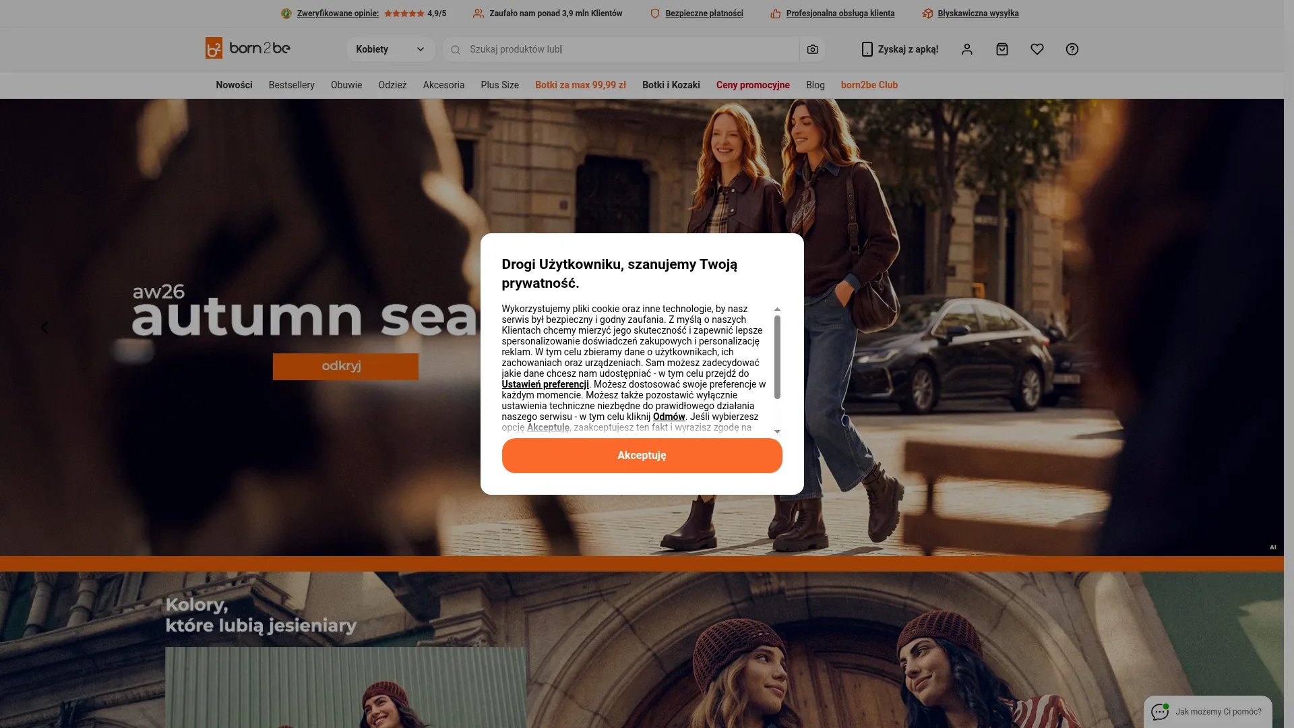
Task: Click the cookie text scroll up arrow
Action: pos(777,309)
